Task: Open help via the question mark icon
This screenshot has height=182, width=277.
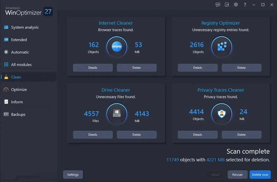Action: click(245, 5)
